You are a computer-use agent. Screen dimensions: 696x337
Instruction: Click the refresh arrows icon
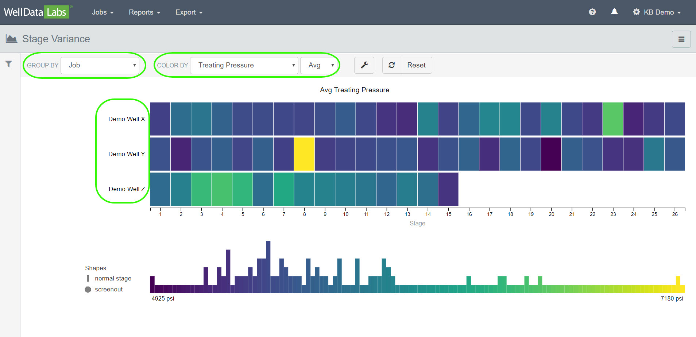pos(391,65)
